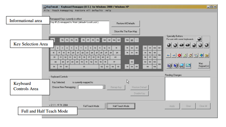This screenshot has width=226, height=127.
Task: Click the media Play specialty button
Action: (169, 45)
